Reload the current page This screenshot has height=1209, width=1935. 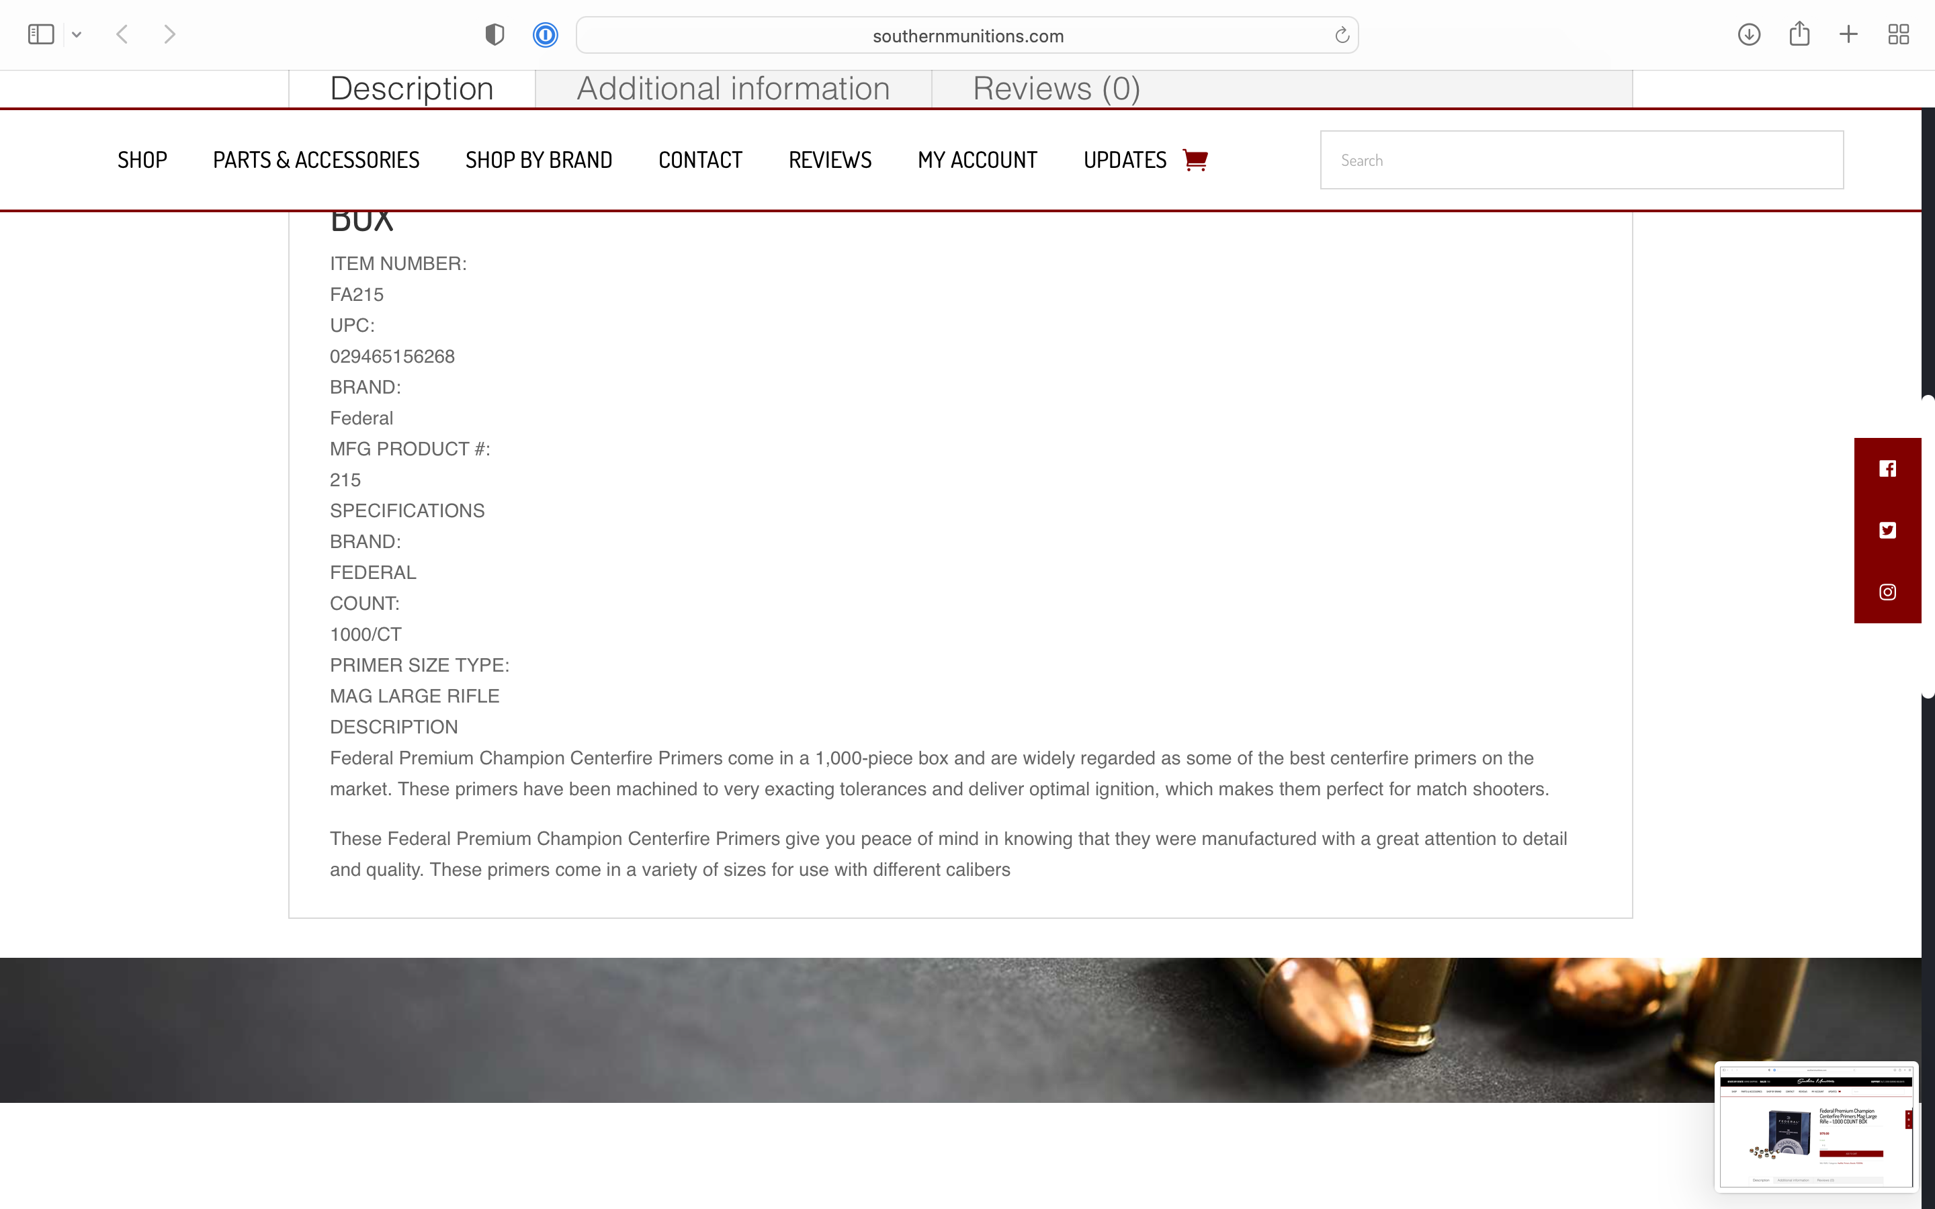click(x=1342, y=34)
